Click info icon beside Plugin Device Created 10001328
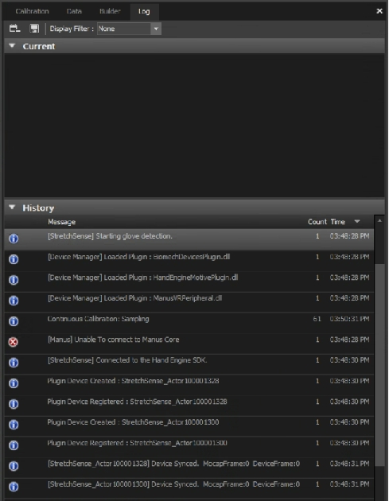389x501 pixels. point(14,383)
